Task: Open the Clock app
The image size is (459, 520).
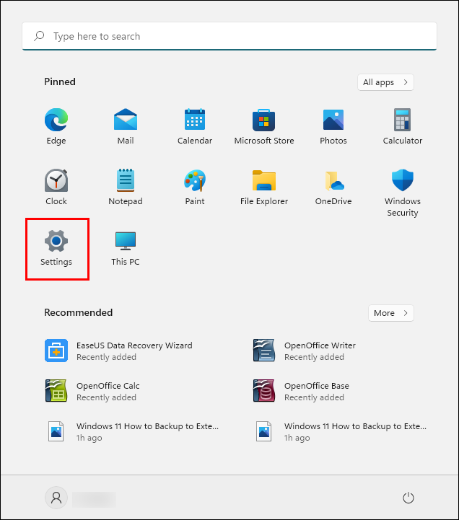Action: pyautogui.click(x=56, y=180)
